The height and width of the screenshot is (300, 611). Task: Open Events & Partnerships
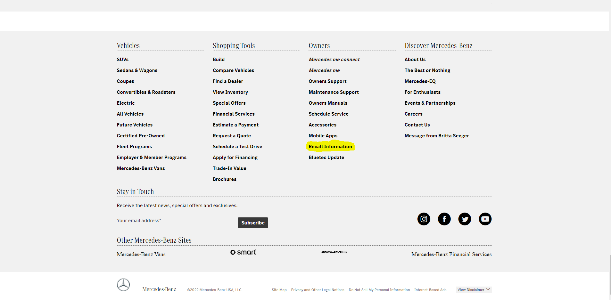point(430,103)
